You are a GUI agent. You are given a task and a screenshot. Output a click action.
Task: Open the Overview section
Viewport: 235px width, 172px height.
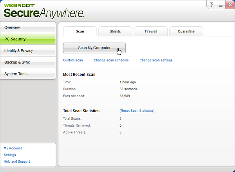click(28, 27)
